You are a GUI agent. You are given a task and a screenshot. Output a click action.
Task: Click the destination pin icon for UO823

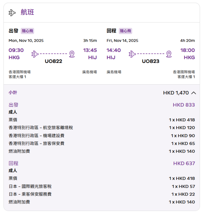pyautogui.click(x=169, y=54)
